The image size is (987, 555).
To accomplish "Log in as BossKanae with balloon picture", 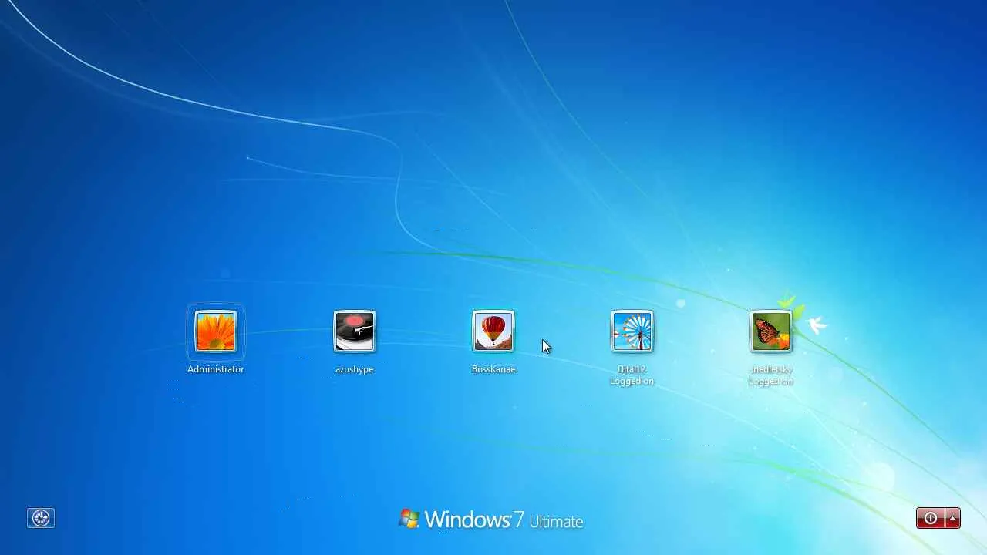I will click(x=493, y=331).
